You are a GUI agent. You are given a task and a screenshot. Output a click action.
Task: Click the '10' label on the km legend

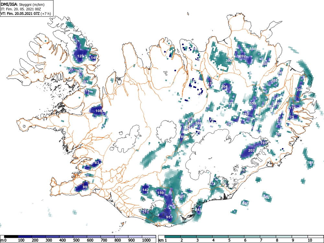click(x=310, y=240)
